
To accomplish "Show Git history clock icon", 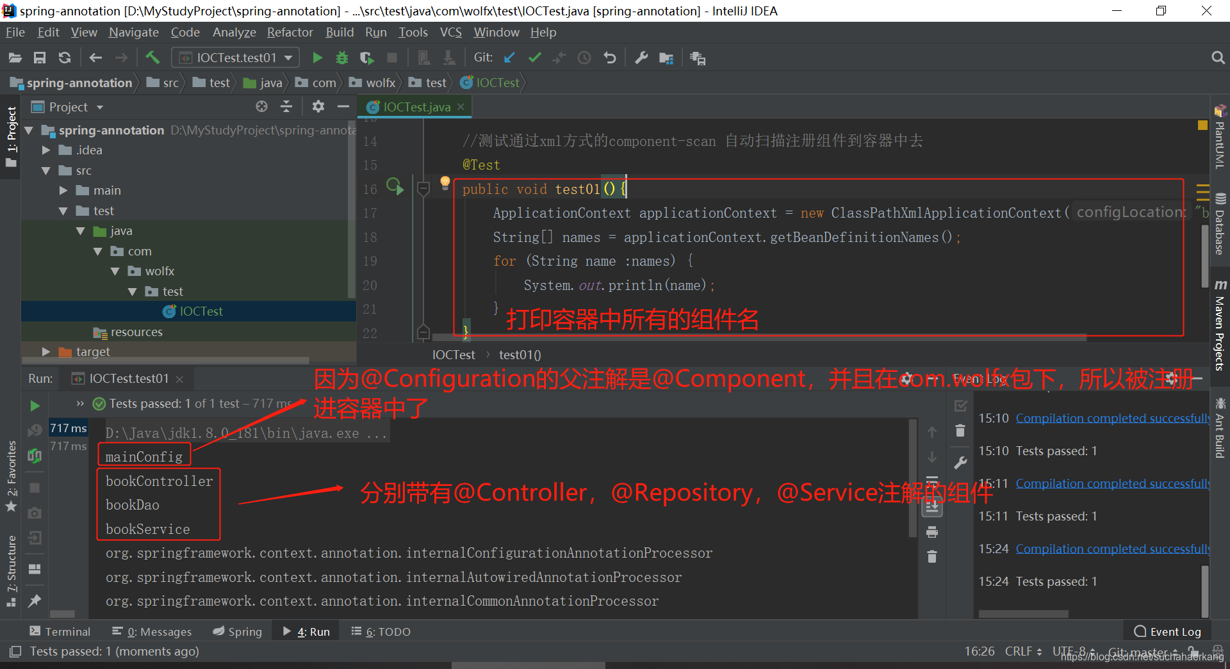I will click(x=584, y=58).
